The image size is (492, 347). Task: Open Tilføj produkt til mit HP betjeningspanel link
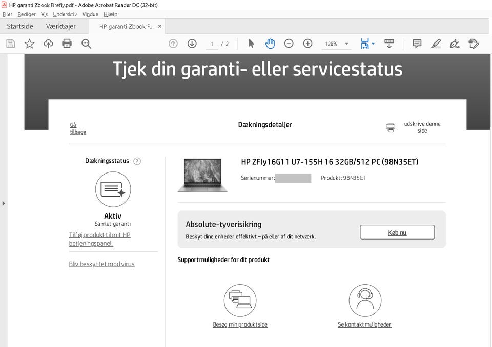pos(100,239)
